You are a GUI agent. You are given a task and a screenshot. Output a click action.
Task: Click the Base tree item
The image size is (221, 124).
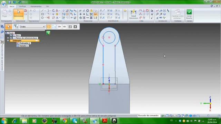point(17,35)
